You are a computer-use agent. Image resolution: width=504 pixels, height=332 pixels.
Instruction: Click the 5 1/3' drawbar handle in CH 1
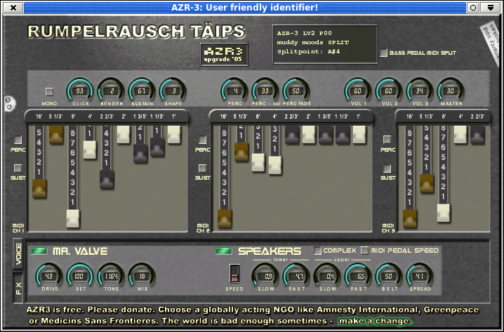click(x=56, y=135)
